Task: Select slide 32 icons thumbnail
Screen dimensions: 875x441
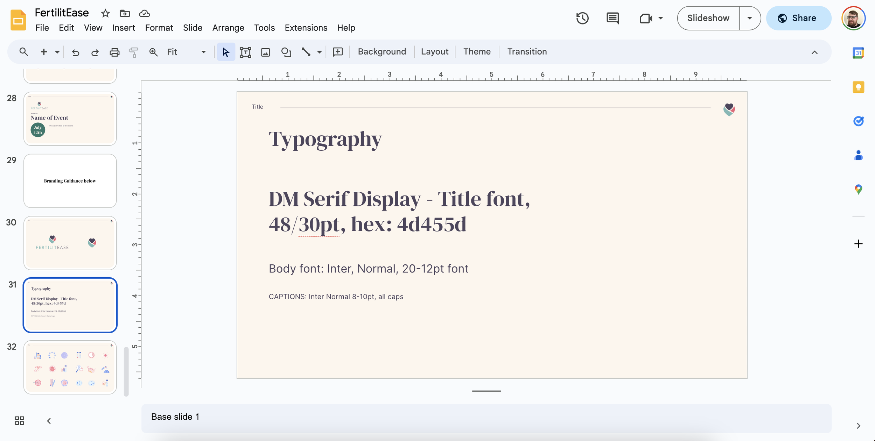Action: 70,367
